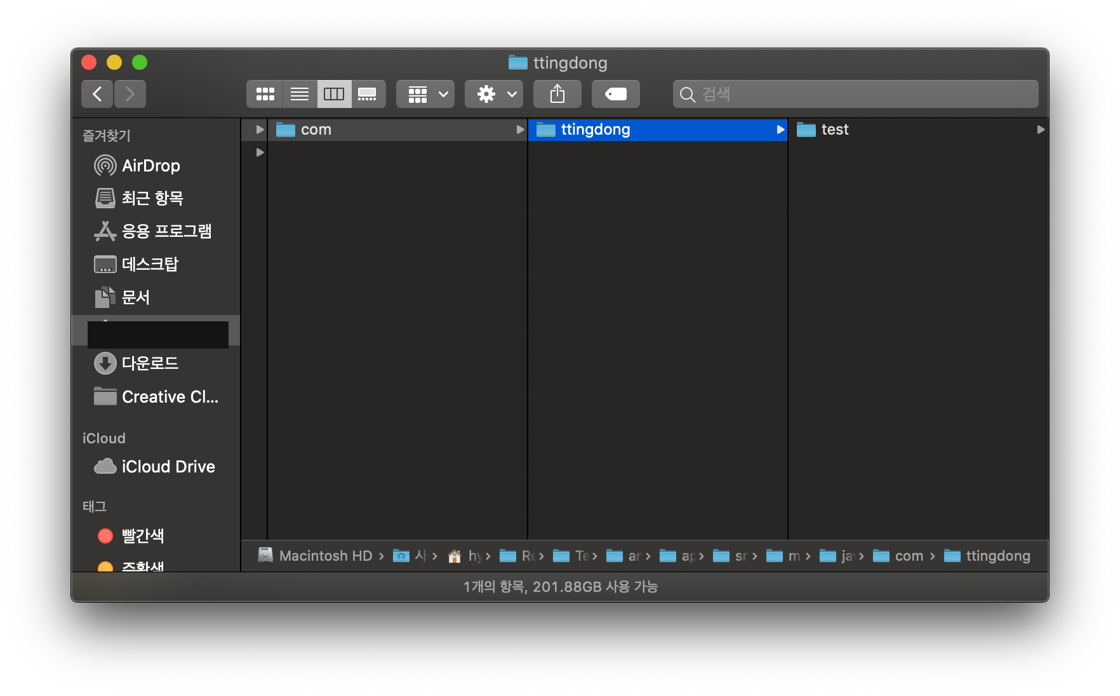The height and width of the screenshot is (696, 1120).
Task: Open 데스크탑 in the sidebar
Action: pos(156,264)
